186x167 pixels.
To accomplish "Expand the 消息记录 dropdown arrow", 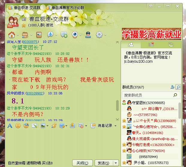I will pyautogui.click(x=116, y=126).
